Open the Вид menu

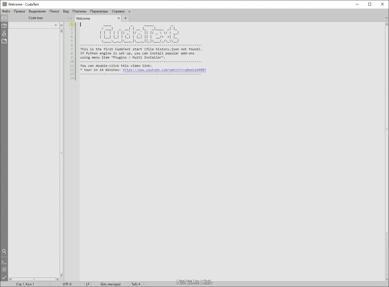pos(66,11)
